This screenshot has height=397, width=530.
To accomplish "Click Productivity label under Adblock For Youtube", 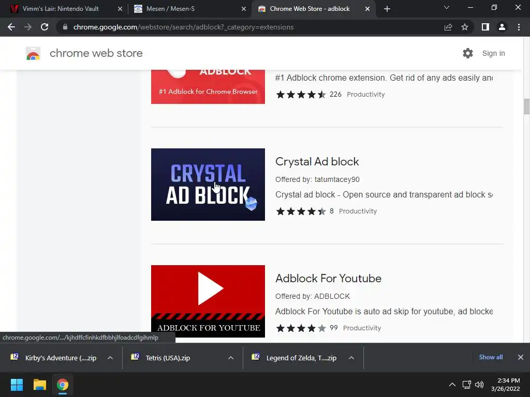I will click(x=362, y=328).
